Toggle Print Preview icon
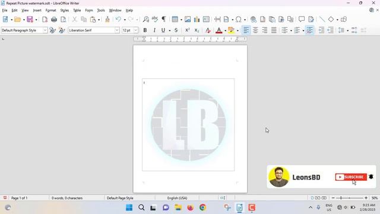380x214 pixels. [x=64, y=20]
